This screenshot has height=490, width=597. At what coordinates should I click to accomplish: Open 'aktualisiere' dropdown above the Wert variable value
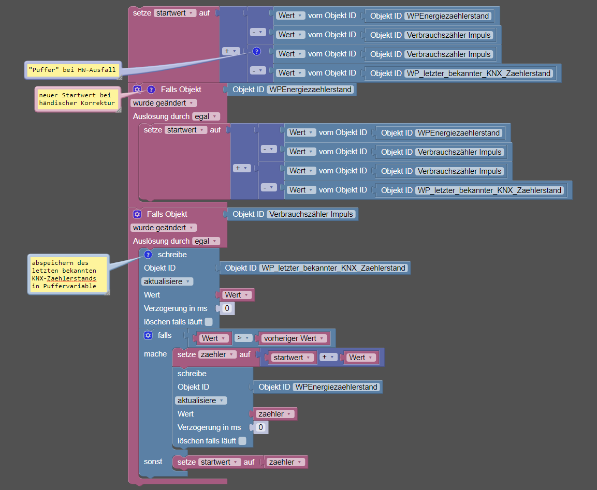[x=167, y=281]
